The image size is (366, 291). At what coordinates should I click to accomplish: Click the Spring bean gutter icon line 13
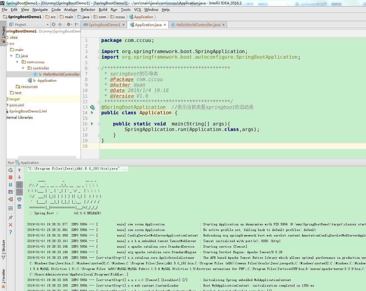(92, 107)
